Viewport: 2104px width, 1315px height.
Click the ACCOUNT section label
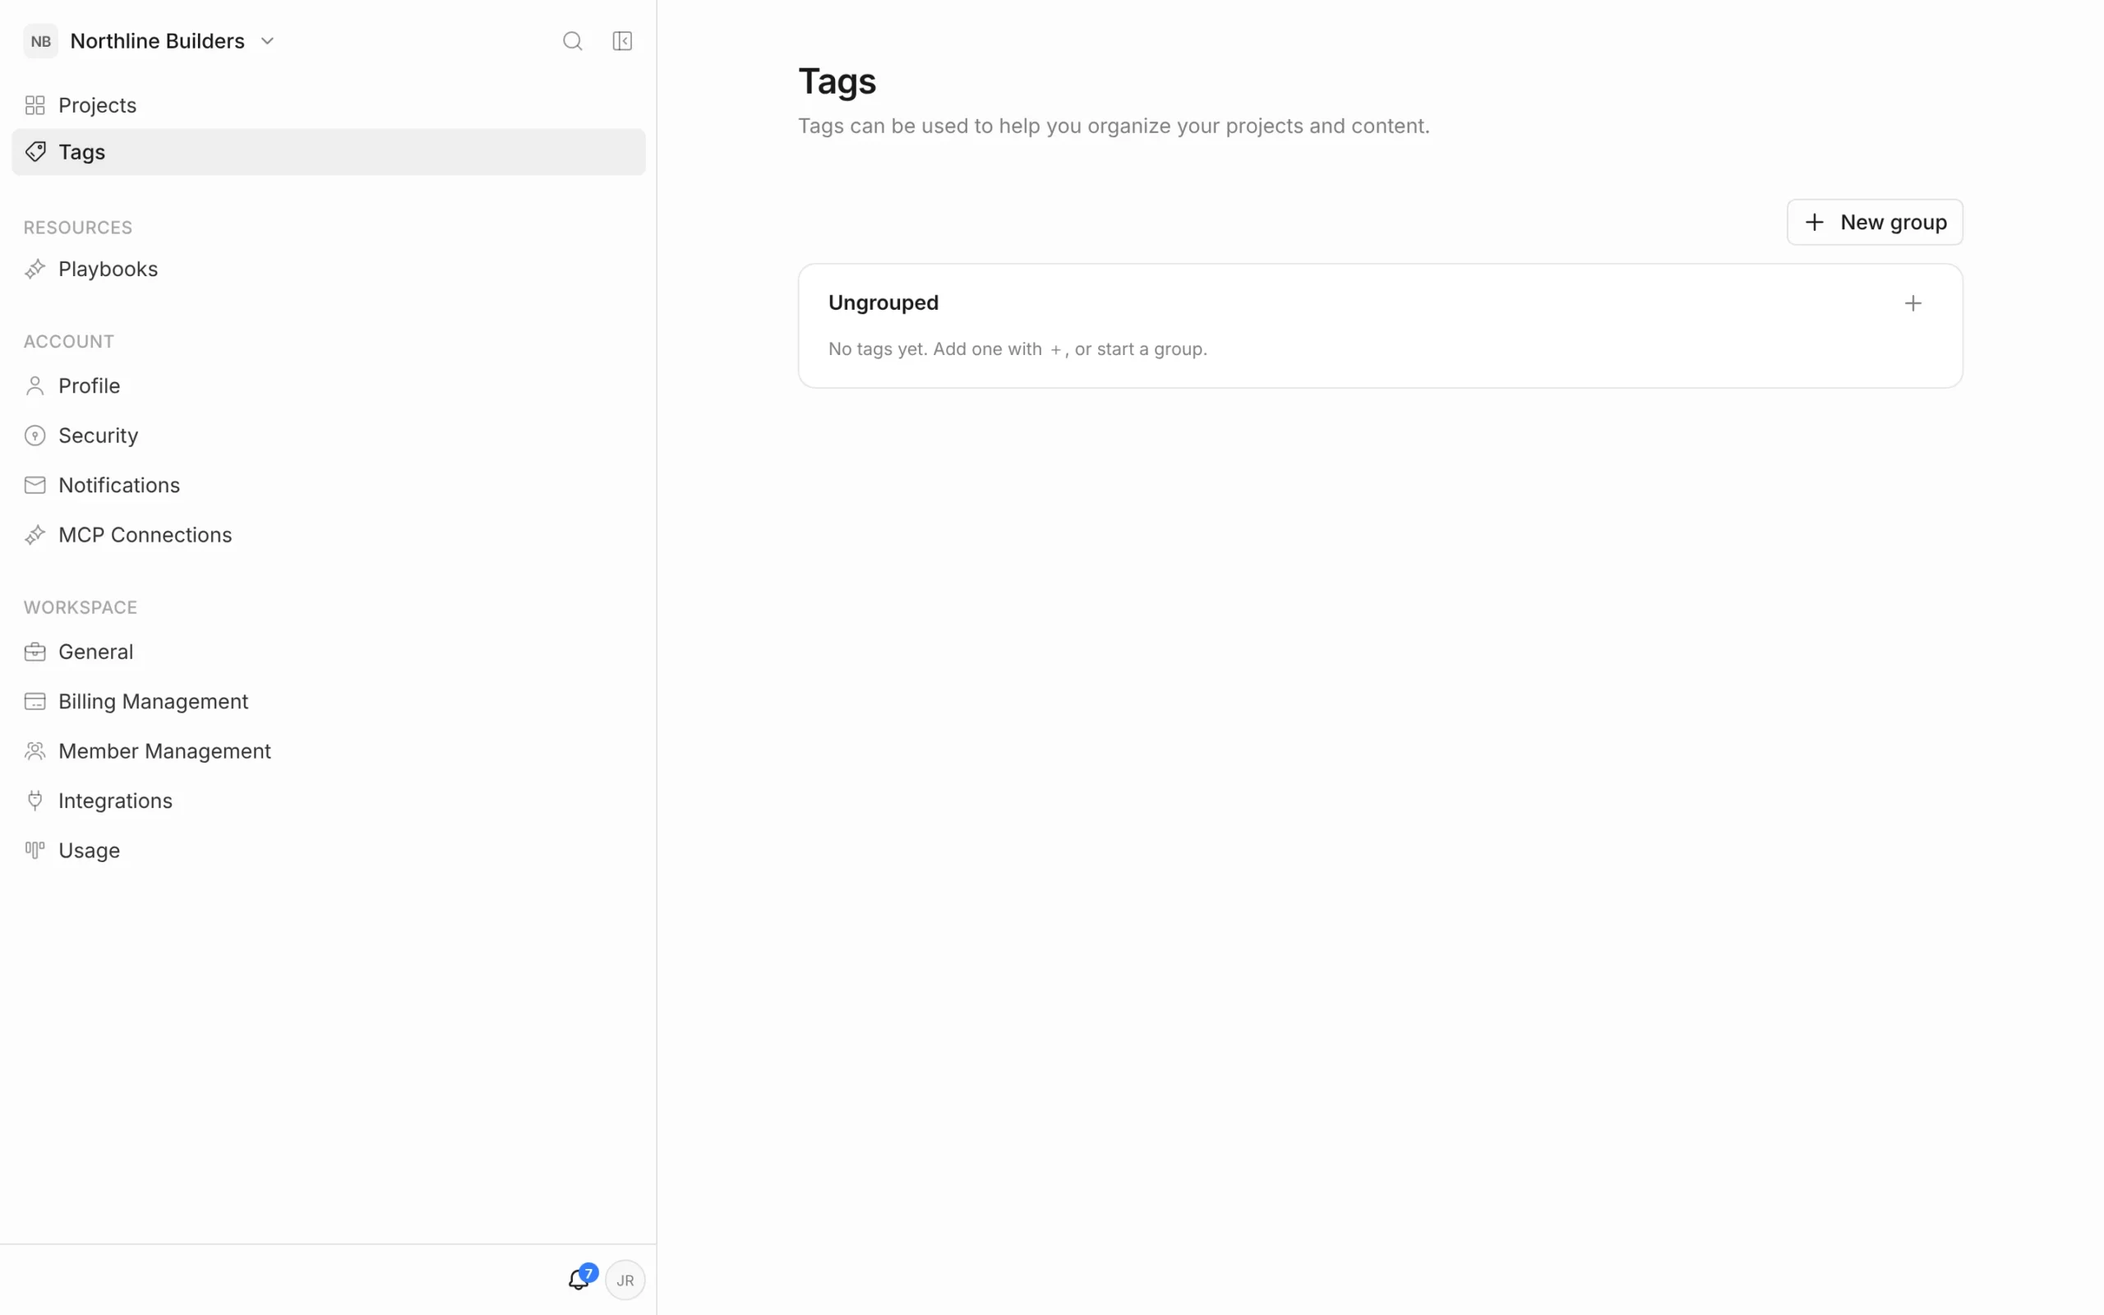pyautogui.click(x=69, y=342)
